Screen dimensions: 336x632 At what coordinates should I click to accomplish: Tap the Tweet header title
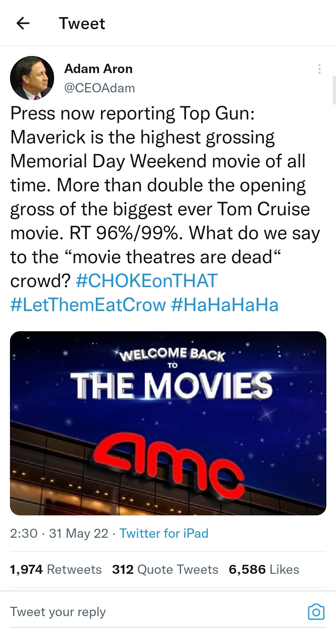82,23
